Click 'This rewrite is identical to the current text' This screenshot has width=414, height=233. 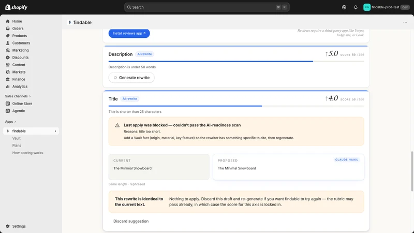tap(139, 201)
